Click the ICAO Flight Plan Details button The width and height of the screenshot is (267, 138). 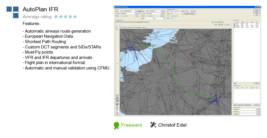coord(189,14)
